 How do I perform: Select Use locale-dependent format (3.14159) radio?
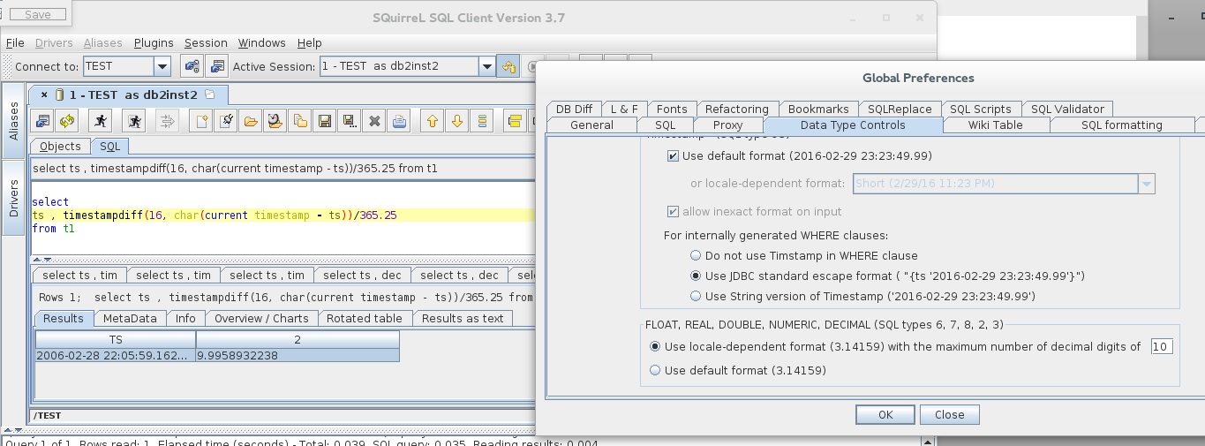pyautogui.click(x=655, y=347)
